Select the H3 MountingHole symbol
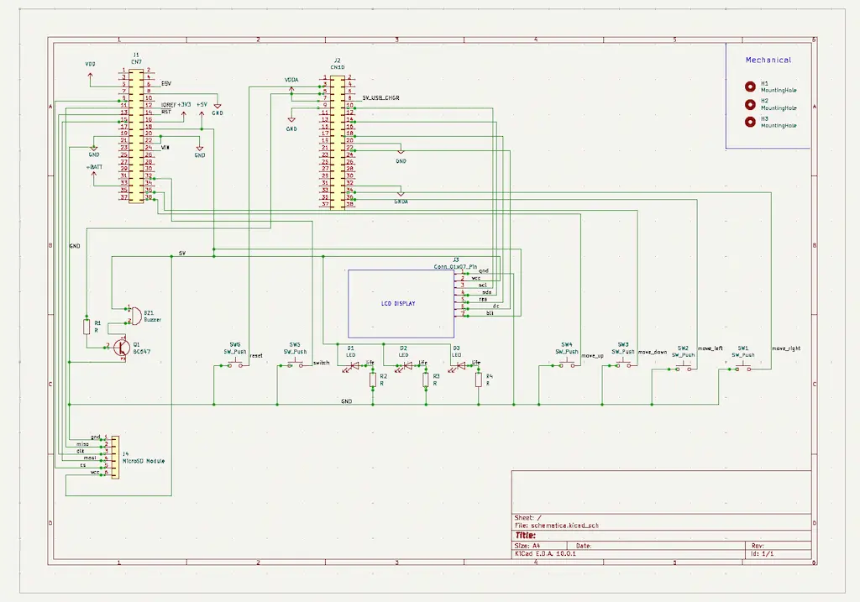 (x=750, y=122)
